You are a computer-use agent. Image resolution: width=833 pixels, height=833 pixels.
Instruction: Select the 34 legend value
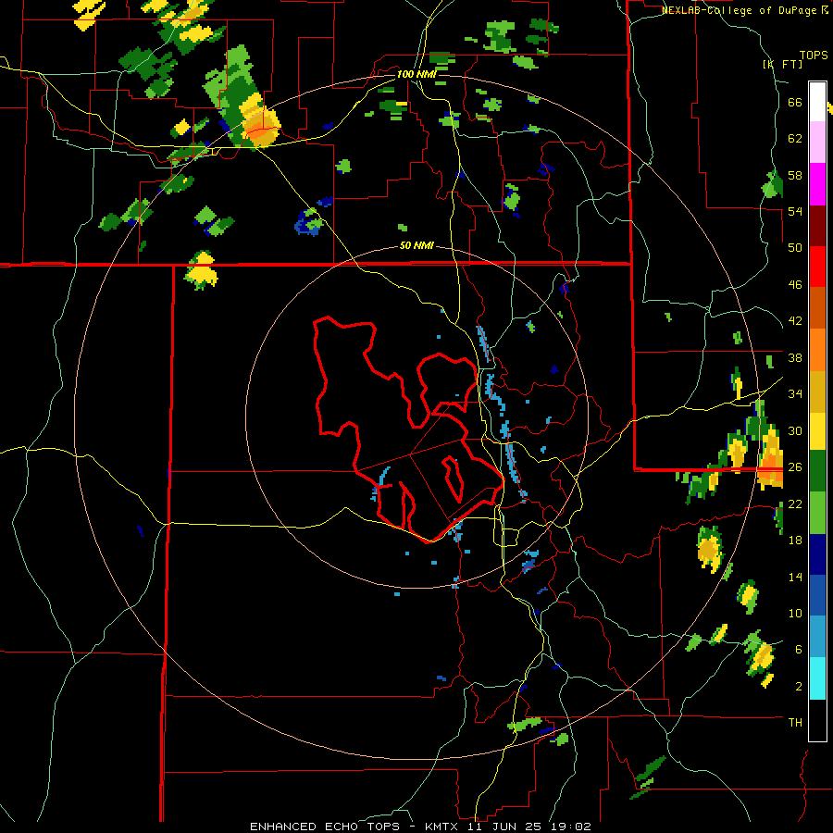coord(795,394)
